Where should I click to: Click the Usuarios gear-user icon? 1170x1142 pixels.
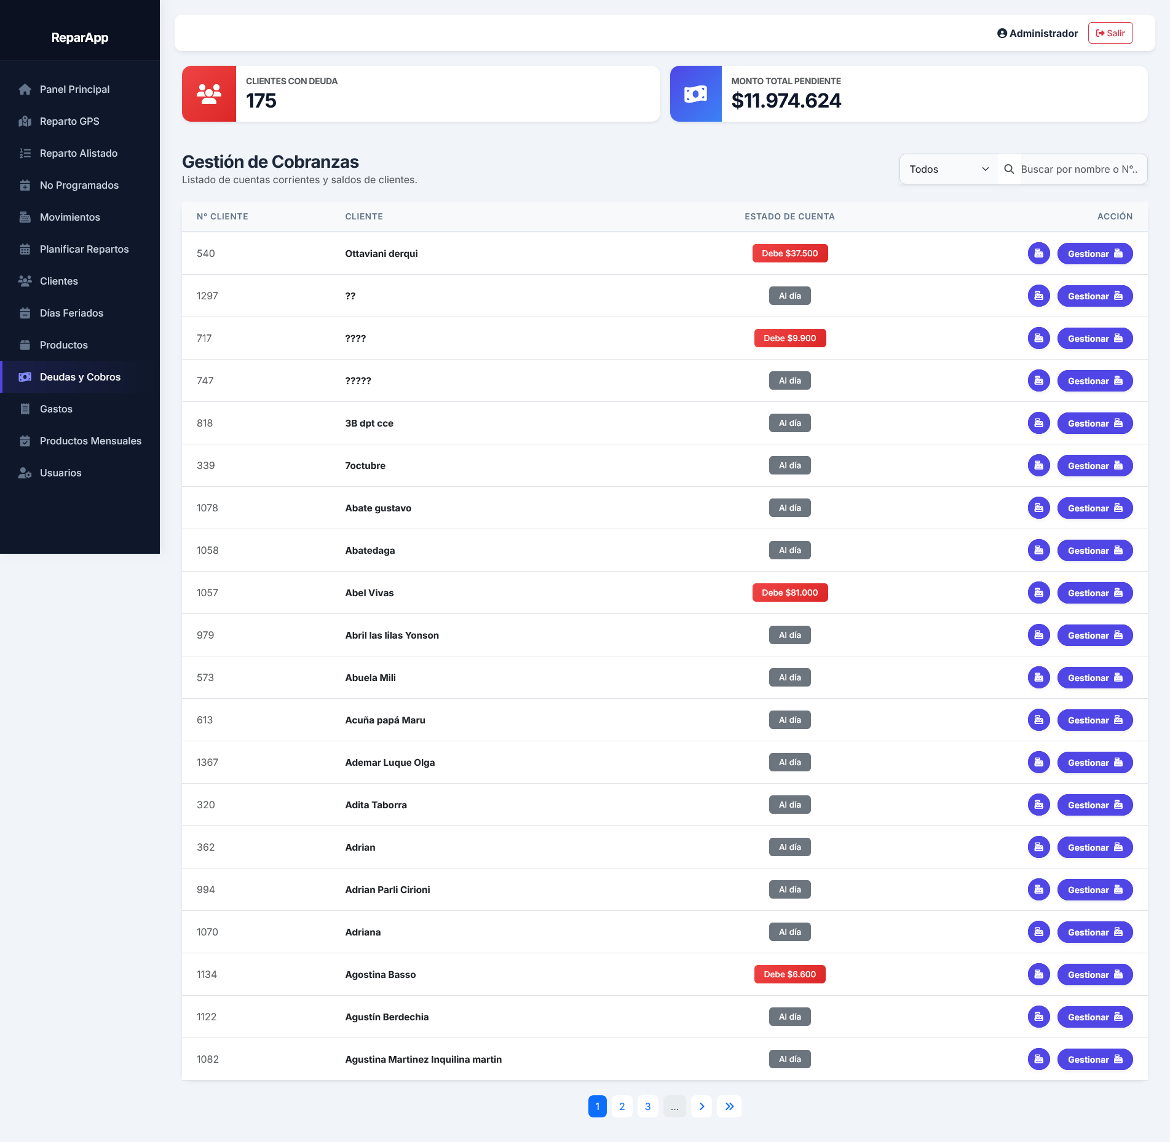[25, 473]
